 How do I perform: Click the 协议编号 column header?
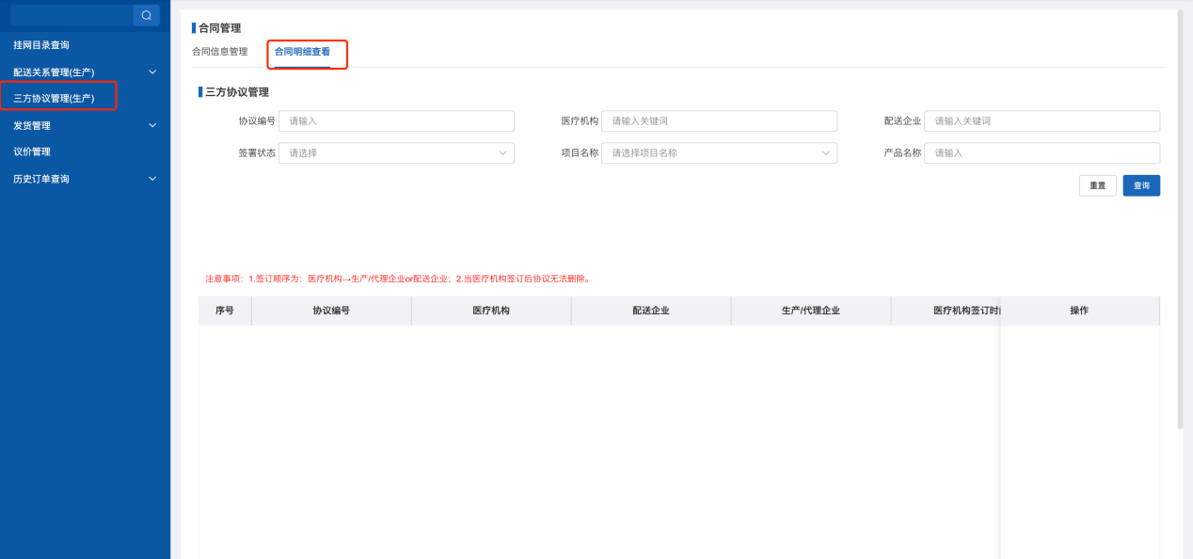(331, 311)
